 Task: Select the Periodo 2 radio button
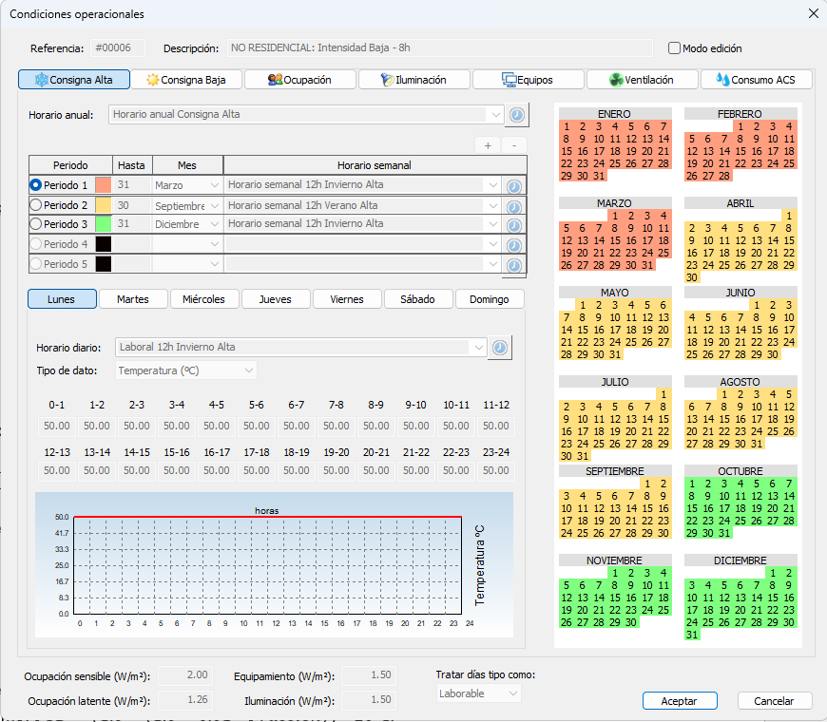tap(36, 205)
